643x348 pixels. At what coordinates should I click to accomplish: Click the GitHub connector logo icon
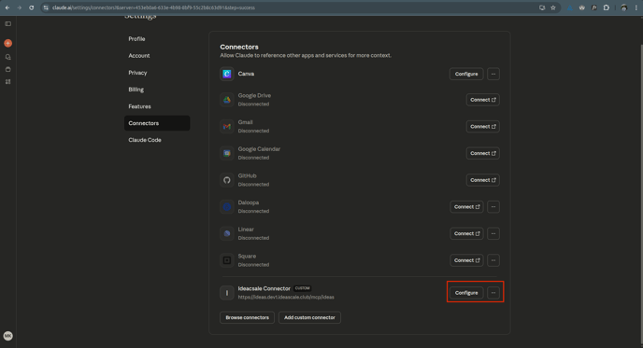click(227, 180)
